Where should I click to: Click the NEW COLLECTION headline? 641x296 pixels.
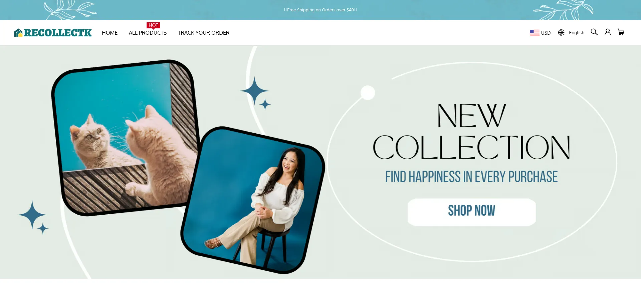(471, 132)
